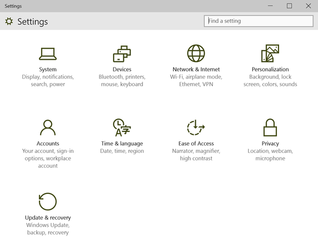Open the Privacy padlock icon
The height and width of the screenshot is (251, 318).
pyautogui.click(x=270, y=128)
